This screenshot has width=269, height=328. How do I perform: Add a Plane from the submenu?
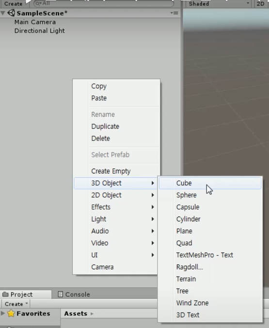[x=210, y=231]
